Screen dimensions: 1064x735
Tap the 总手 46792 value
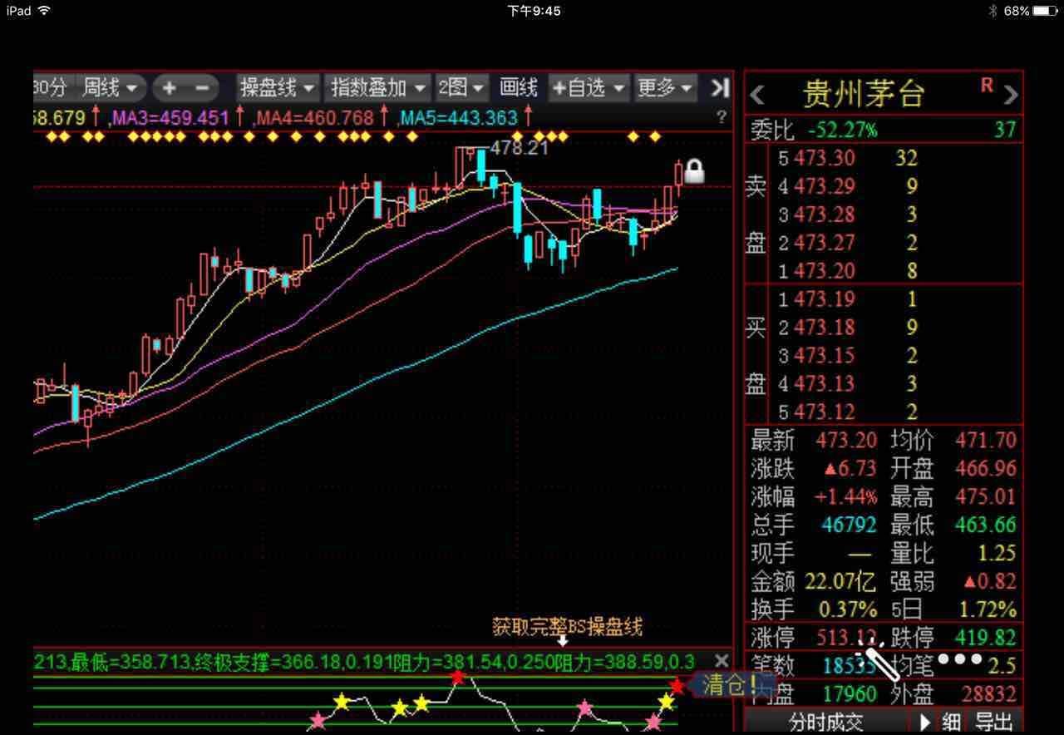point(849,525)
